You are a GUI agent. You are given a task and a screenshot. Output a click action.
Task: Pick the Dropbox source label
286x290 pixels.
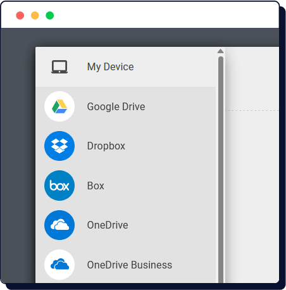pyautogui.click(x=106, y=146)
